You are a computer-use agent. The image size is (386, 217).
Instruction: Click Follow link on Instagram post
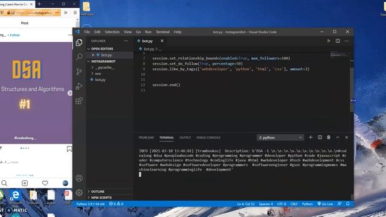14,35
